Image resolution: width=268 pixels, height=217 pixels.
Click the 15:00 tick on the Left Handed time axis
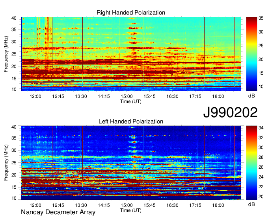pyautogui.click(x=127, y=205)
